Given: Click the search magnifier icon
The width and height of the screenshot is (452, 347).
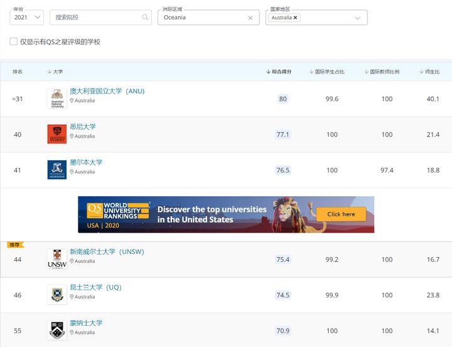Looking at the screenshot, I should tap(145, 18).
